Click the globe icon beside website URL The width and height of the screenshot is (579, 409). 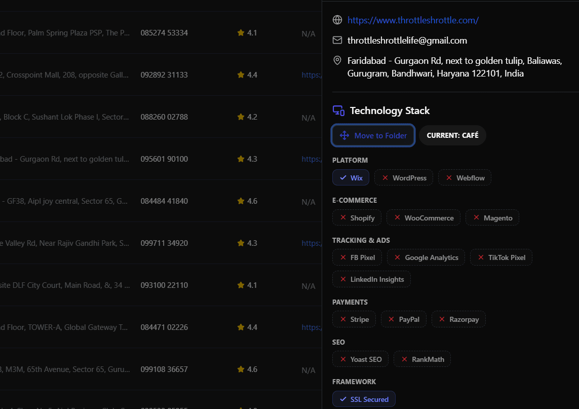pos(337,20)
